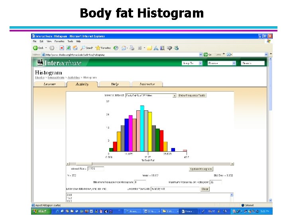The image size is (287, 215).
Task: Open the Edit menu
Action: coord(41,41)
